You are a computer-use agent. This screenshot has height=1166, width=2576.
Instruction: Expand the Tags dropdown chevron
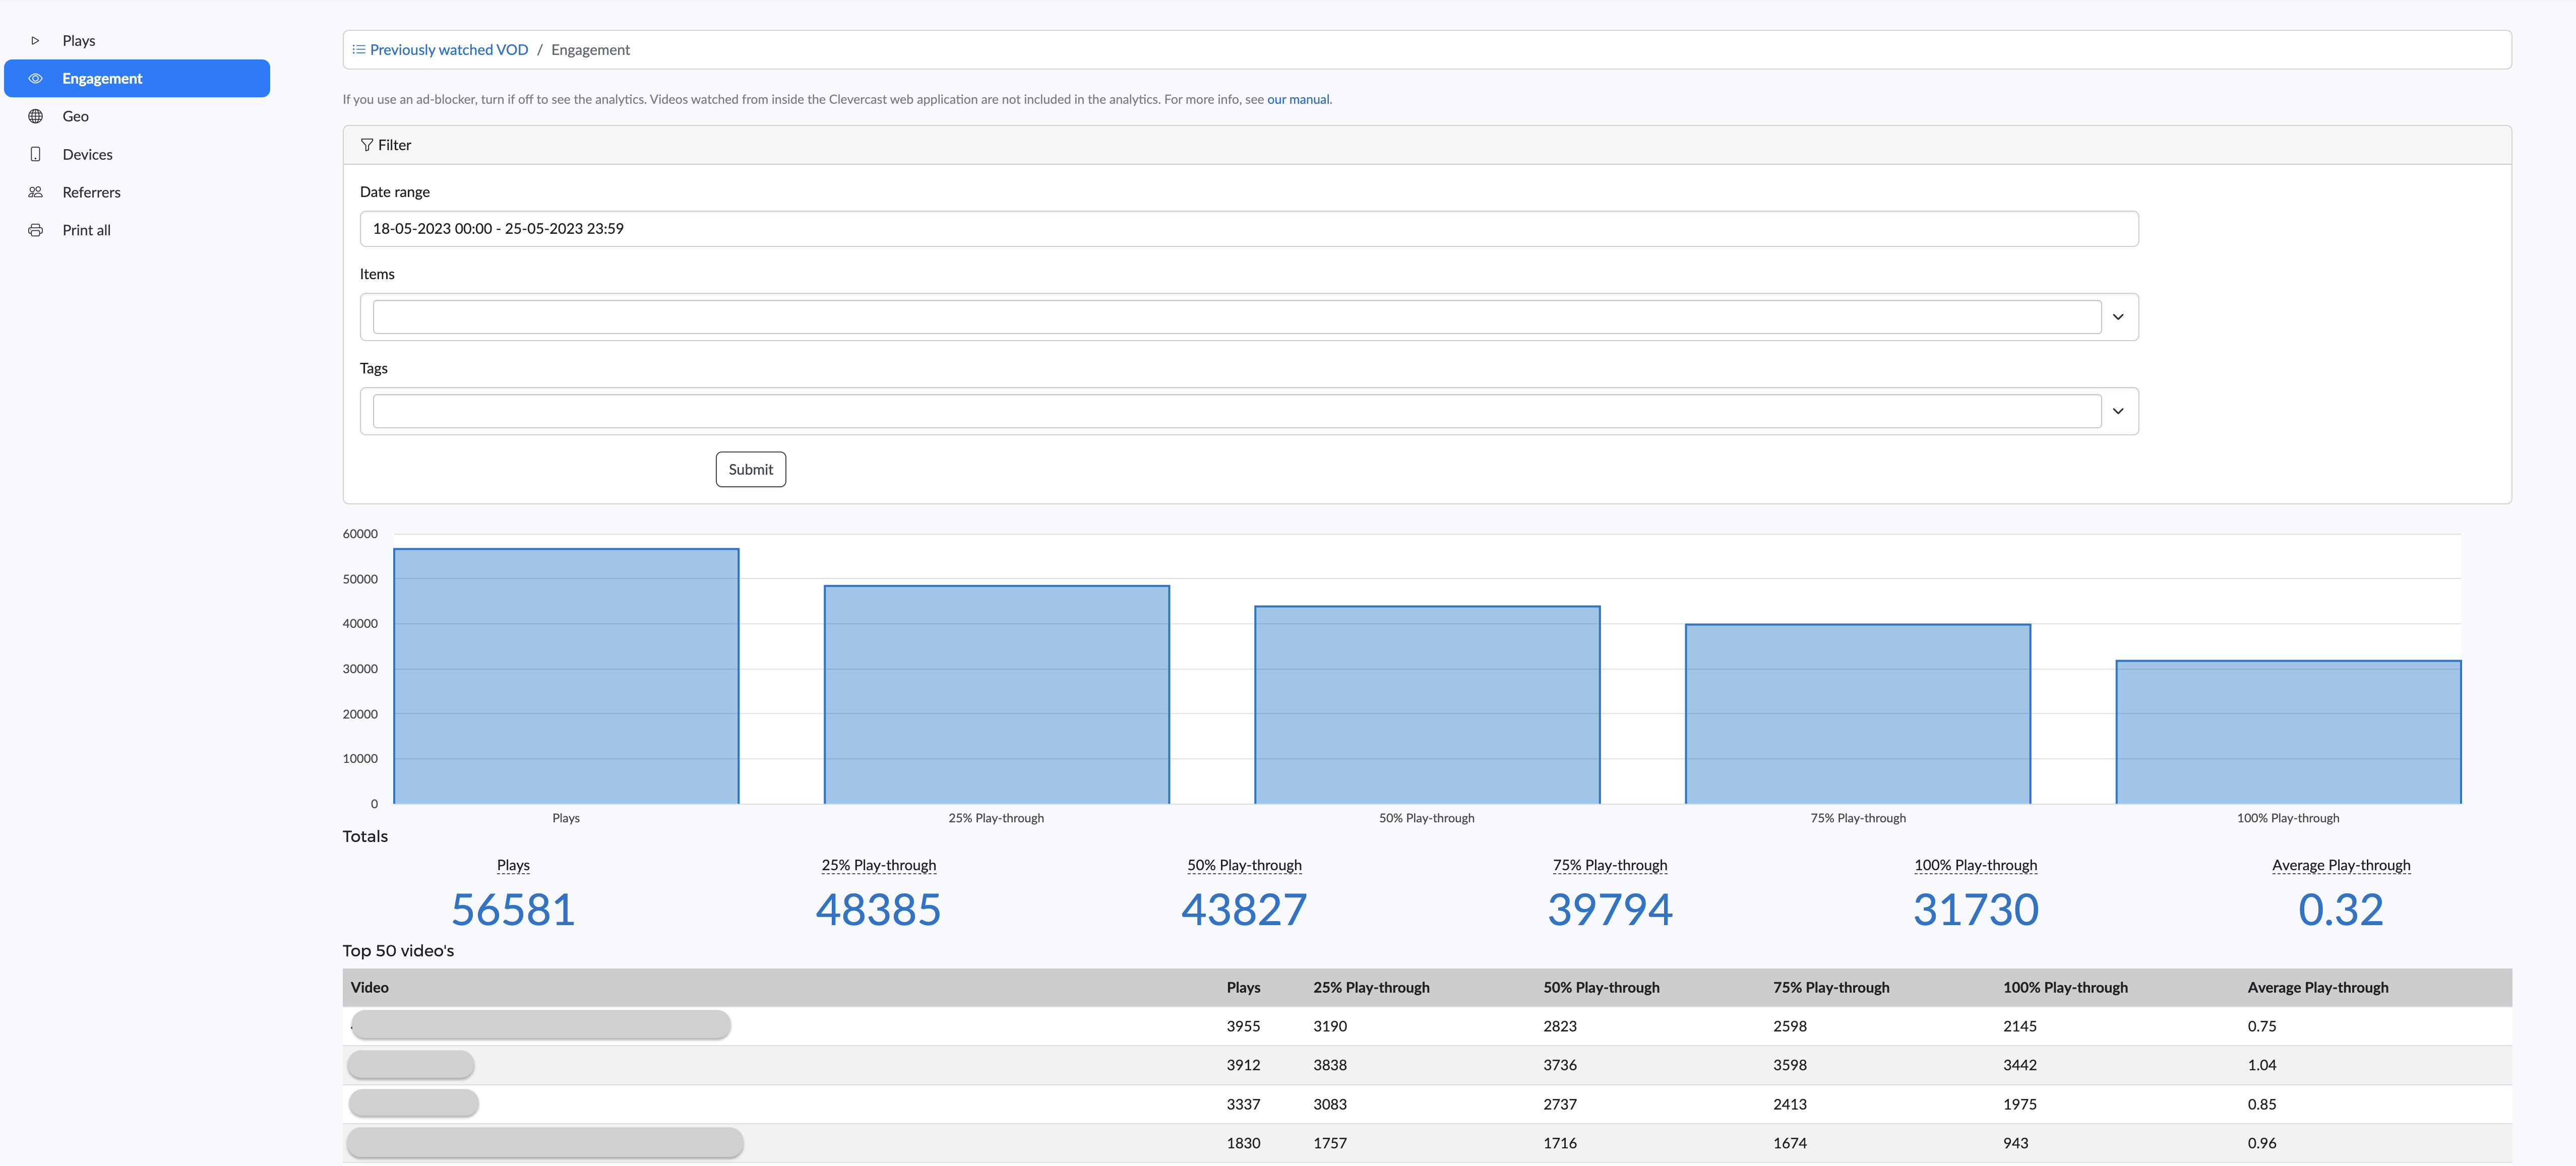2118,412
